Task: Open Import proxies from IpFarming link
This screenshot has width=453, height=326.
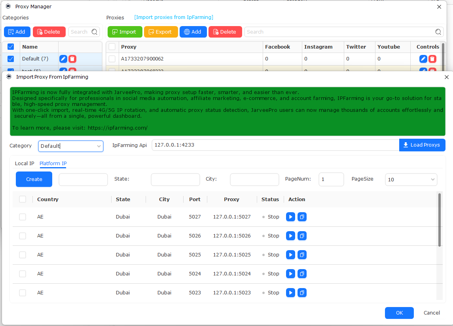Action: pos(174,17)
